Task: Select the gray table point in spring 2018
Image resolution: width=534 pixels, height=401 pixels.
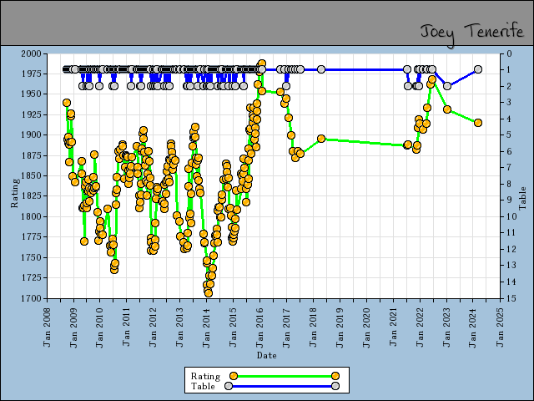Action: point(321,69)
